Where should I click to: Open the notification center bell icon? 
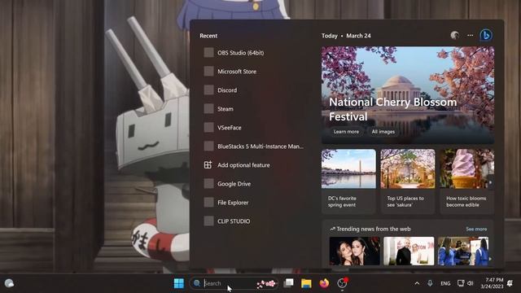(510, 283)
